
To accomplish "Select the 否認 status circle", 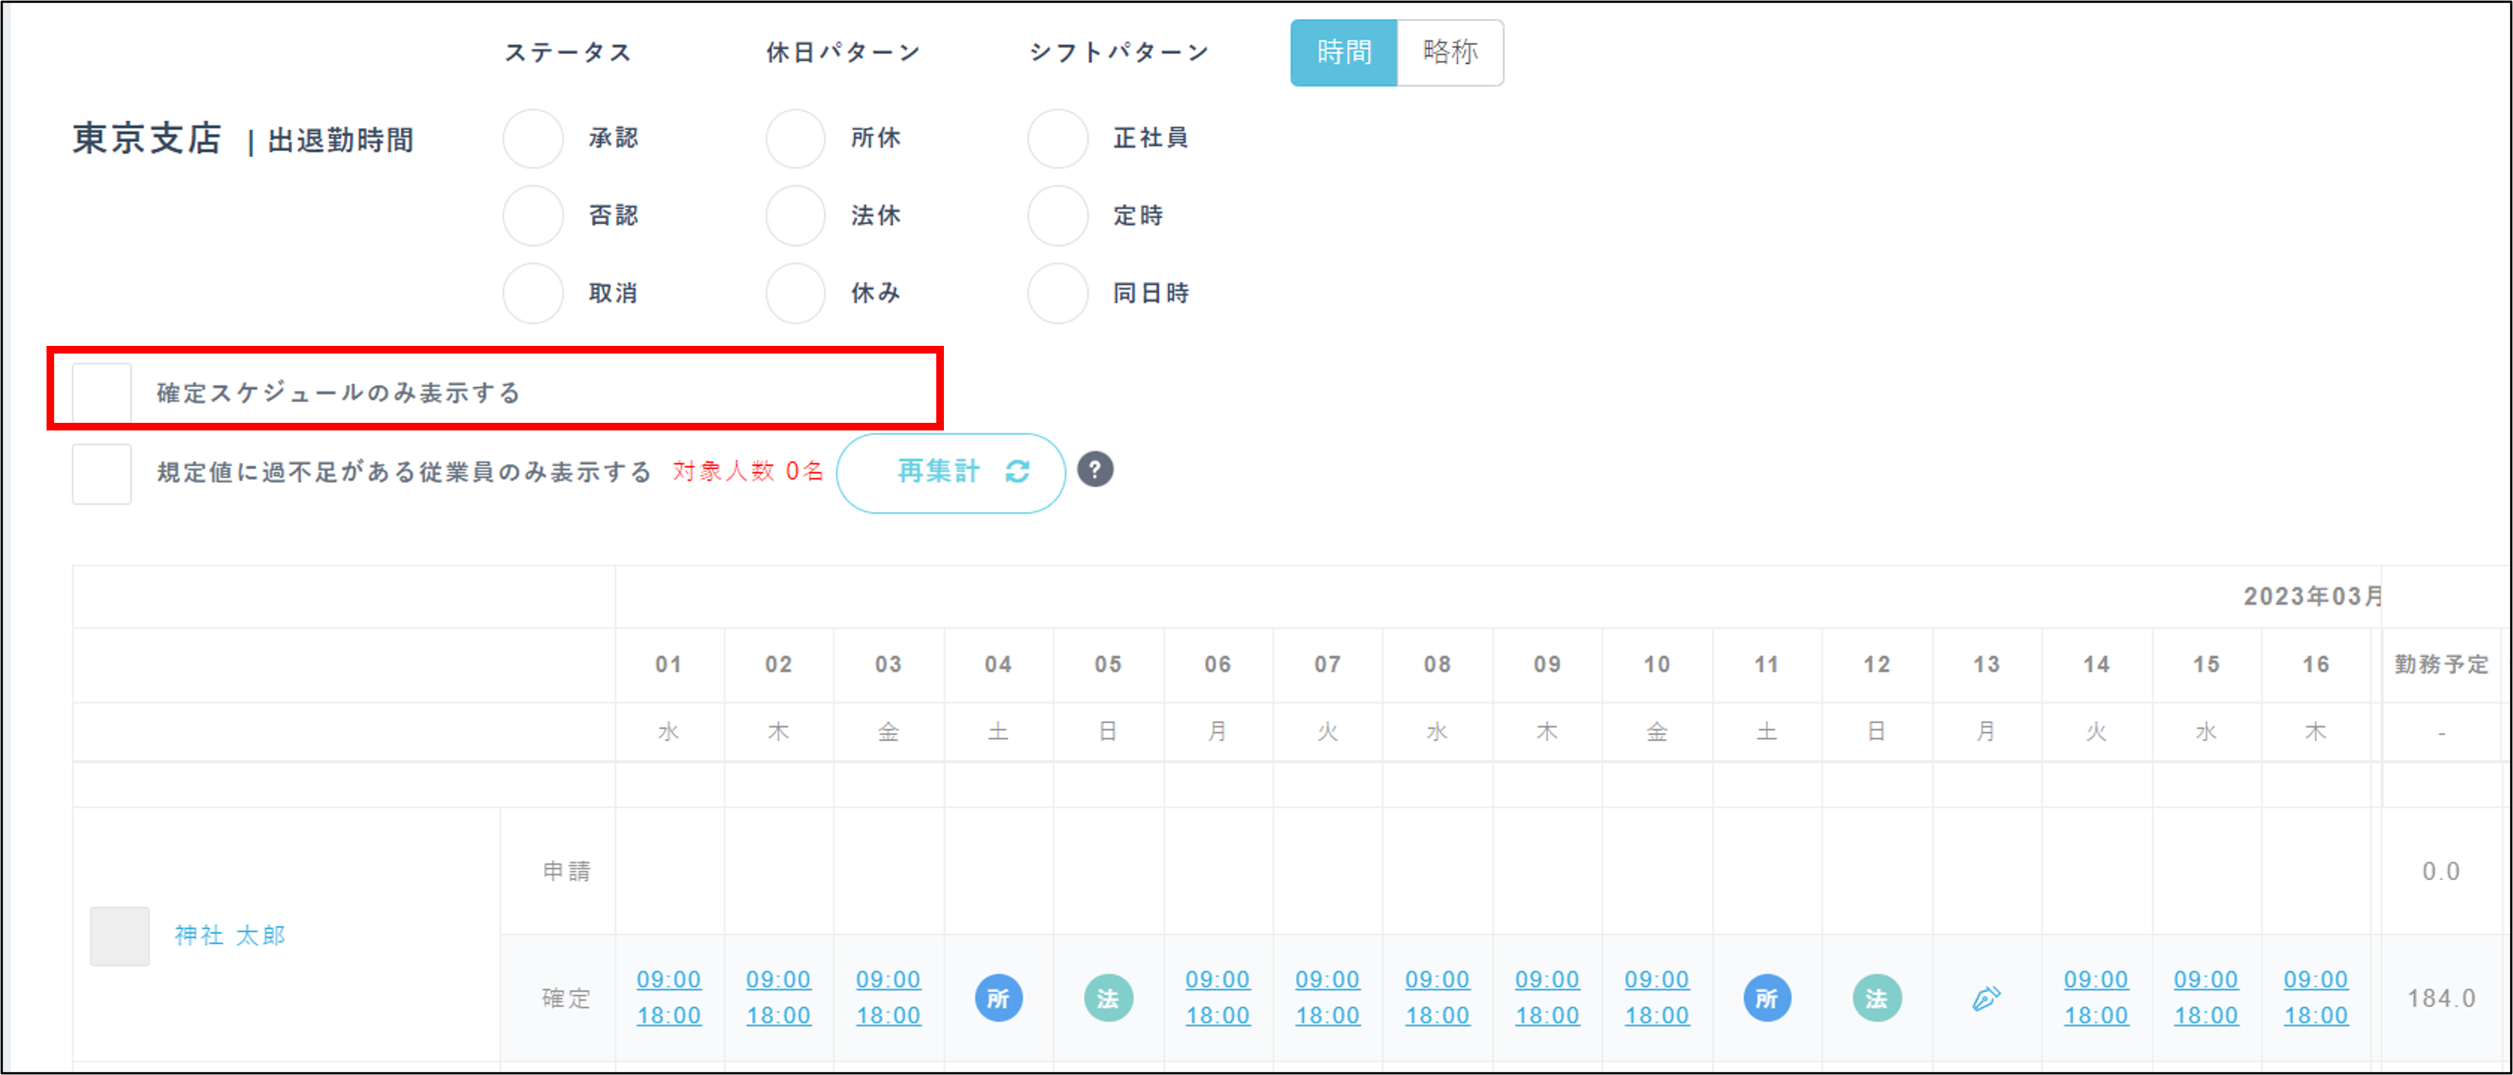I will click(533, 216).
